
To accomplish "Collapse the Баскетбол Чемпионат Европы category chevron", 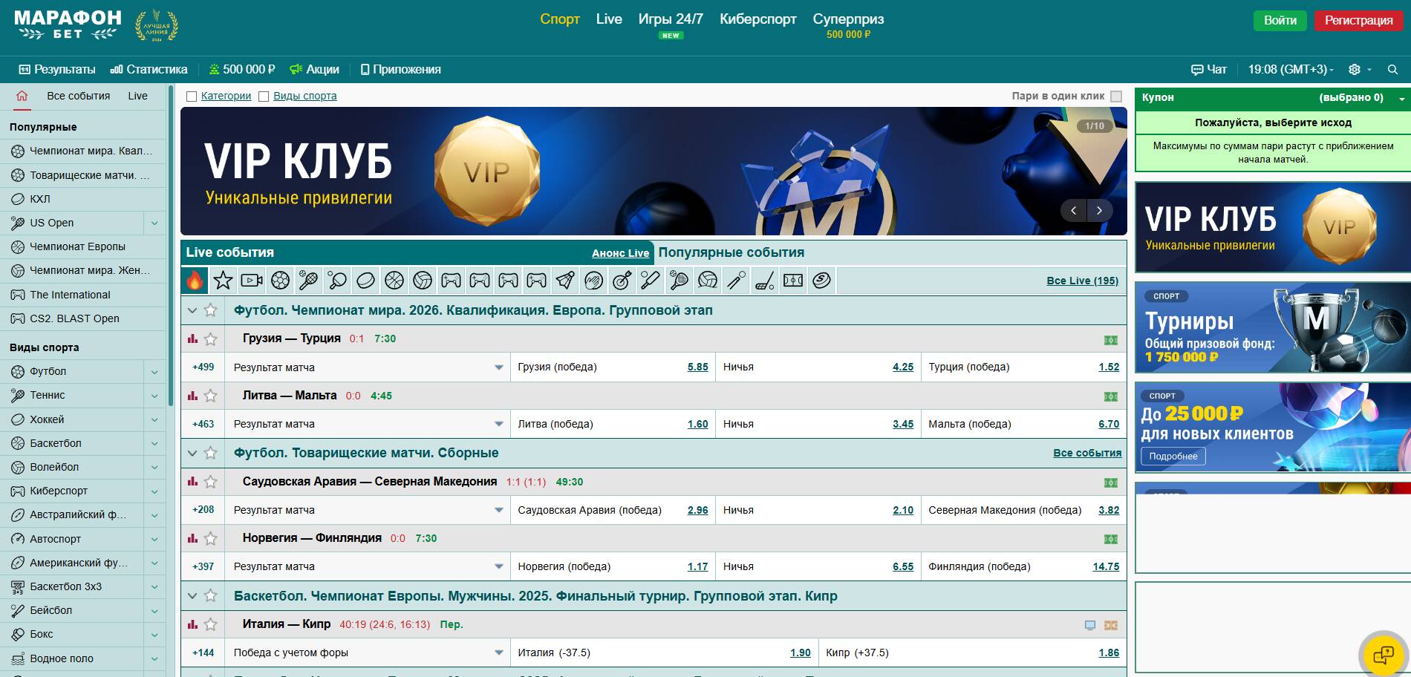I will 192,596.
